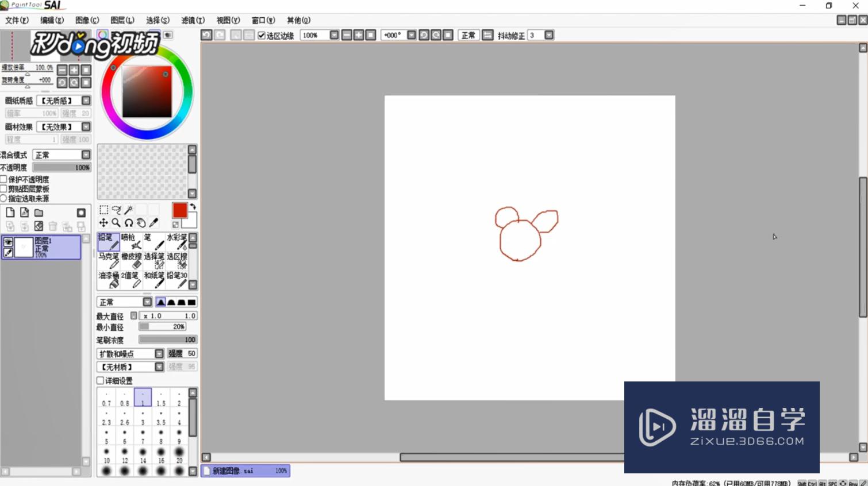Click the 新建图像.sai document tab
This screenshot has height=486, width=868.
pos(245,470)
